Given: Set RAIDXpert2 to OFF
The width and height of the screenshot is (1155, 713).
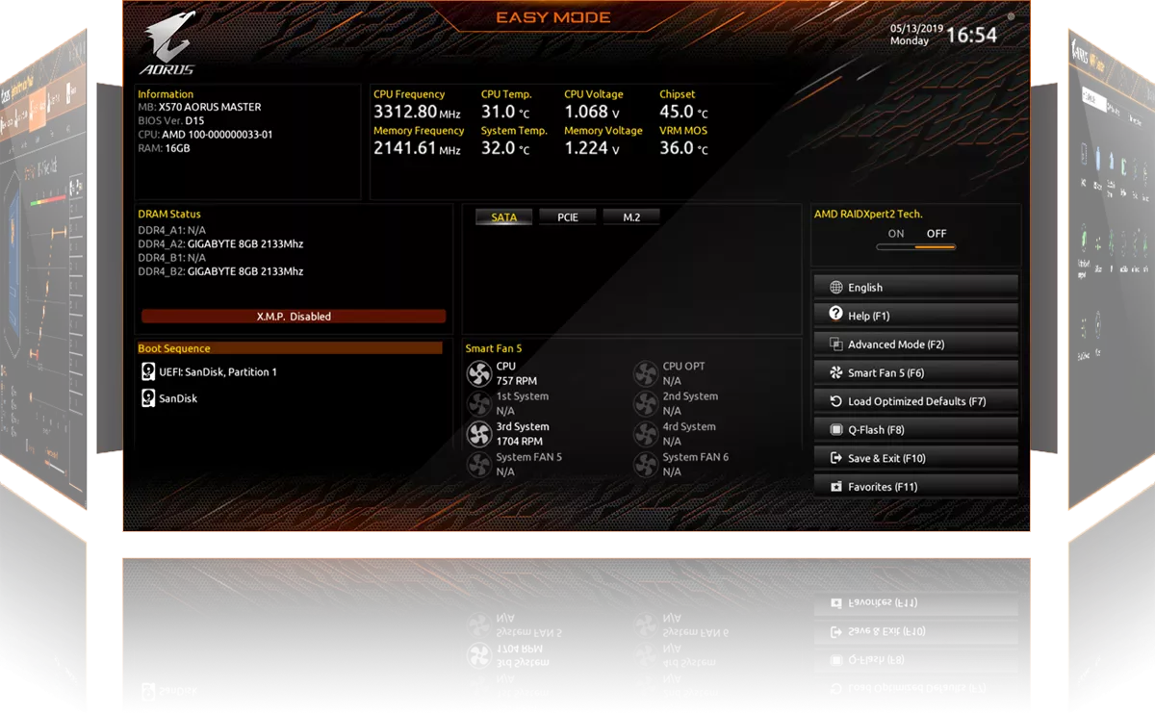Looking at the screenshot, I should click(937, 234).
